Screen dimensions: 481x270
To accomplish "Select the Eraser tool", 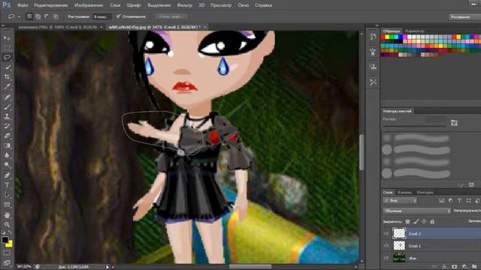I will [7, 136].
